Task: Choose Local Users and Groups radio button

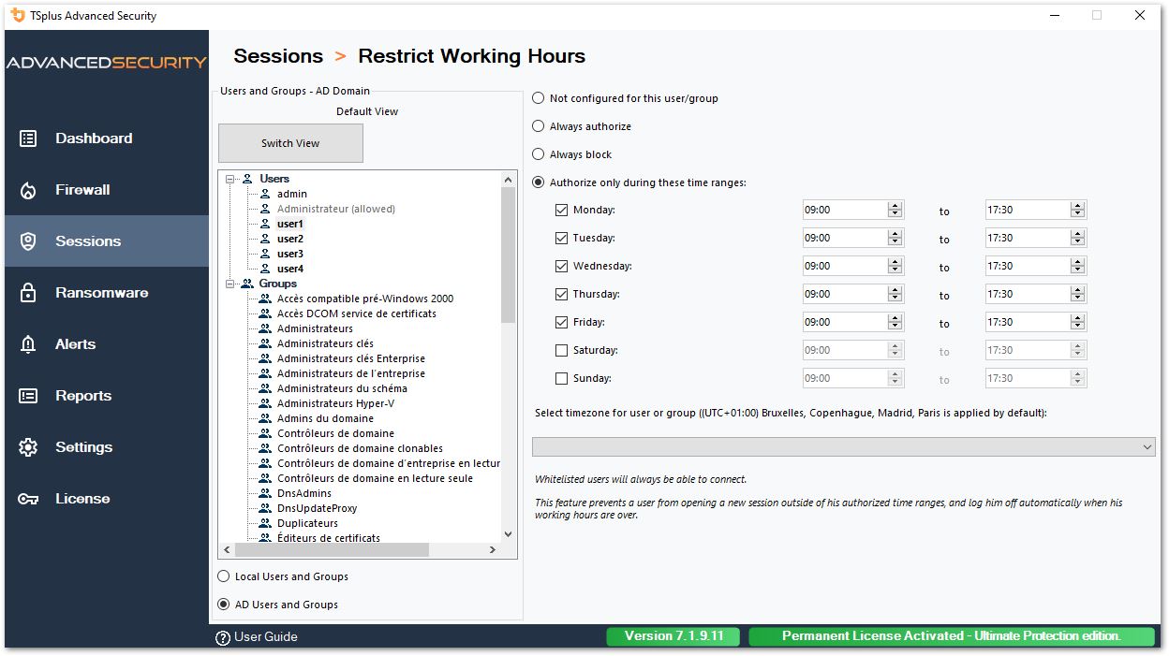Action: [224, 576]
